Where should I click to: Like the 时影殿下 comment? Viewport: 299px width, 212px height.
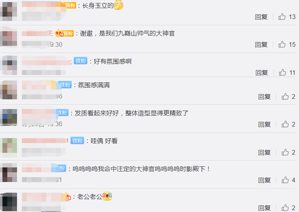[x=285, y=180]
